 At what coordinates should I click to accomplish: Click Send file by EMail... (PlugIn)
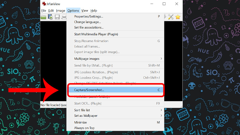[x=115, y=65]
